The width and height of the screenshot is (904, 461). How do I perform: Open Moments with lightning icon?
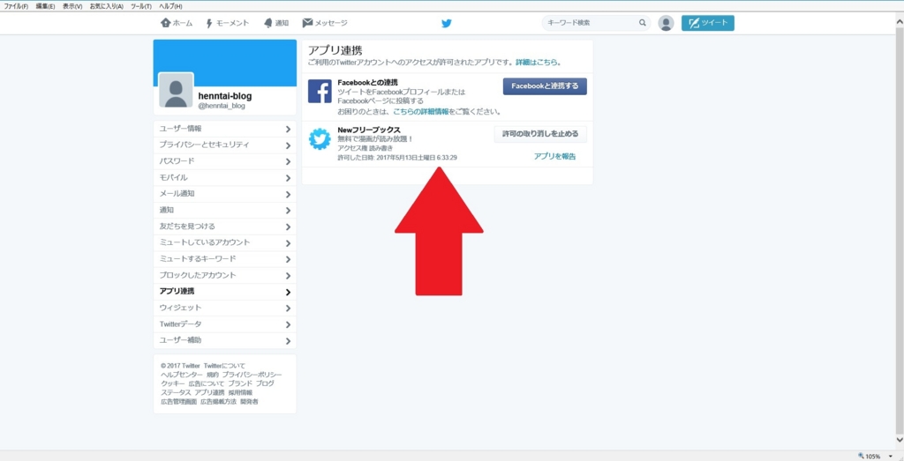[x=227, y=23]
